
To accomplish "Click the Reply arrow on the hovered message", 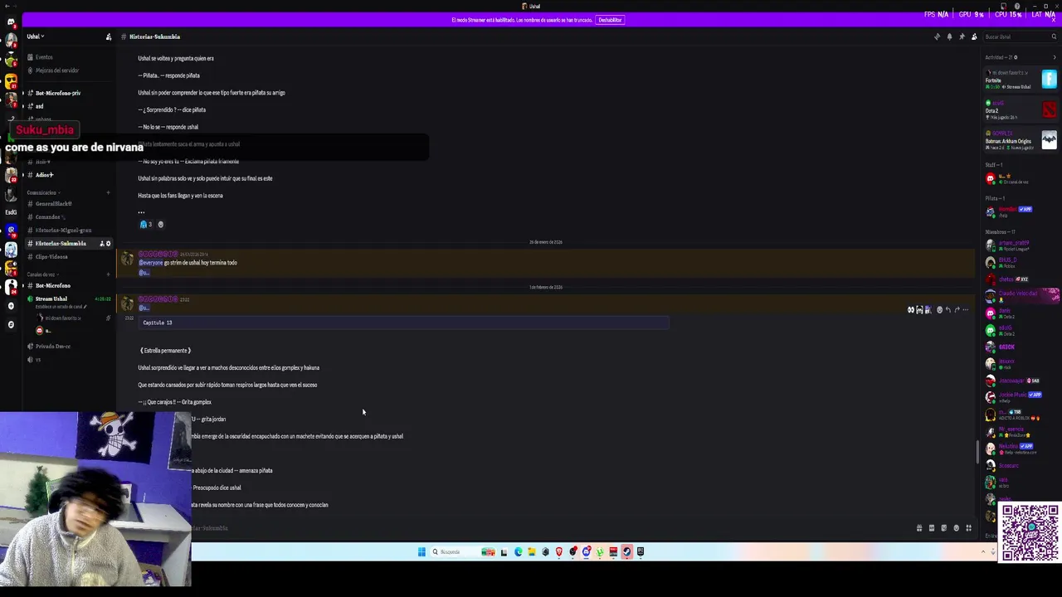I will pos(948,310).
